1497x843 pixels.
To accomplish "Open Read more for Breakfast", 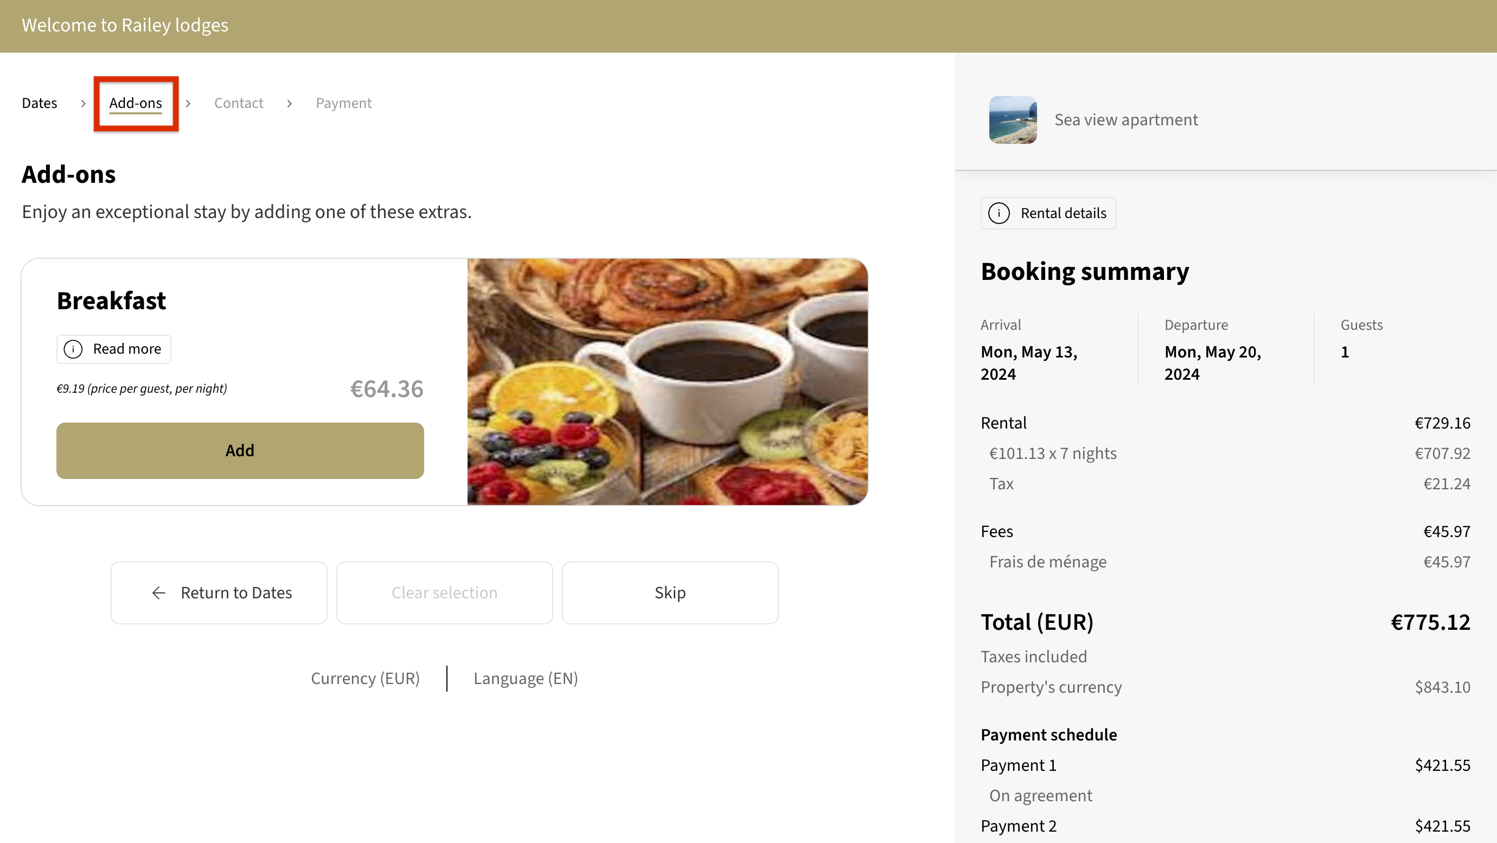I will coord(114,349).
